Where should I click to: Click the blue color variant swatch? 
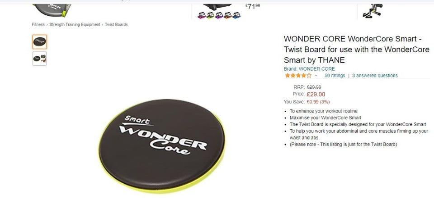(236, 15)
